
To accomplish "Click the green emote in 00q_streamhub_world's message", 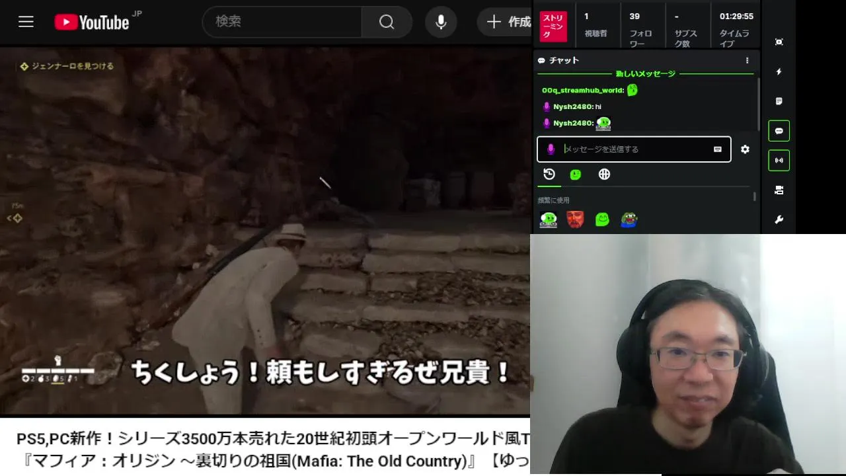I will point(633,90).
